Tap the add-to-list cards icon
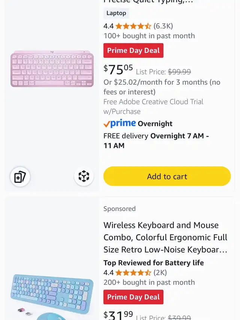This screenshot has height=320, width=240. point(20,177)
